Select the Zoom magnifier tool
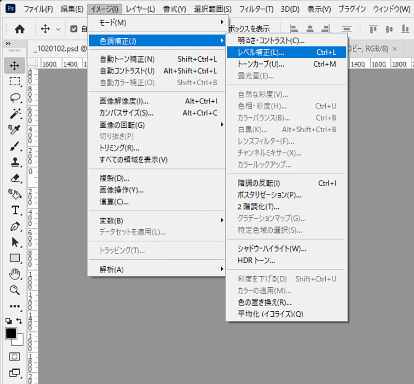This screenshot has height=384, width=414. point(15,290)
